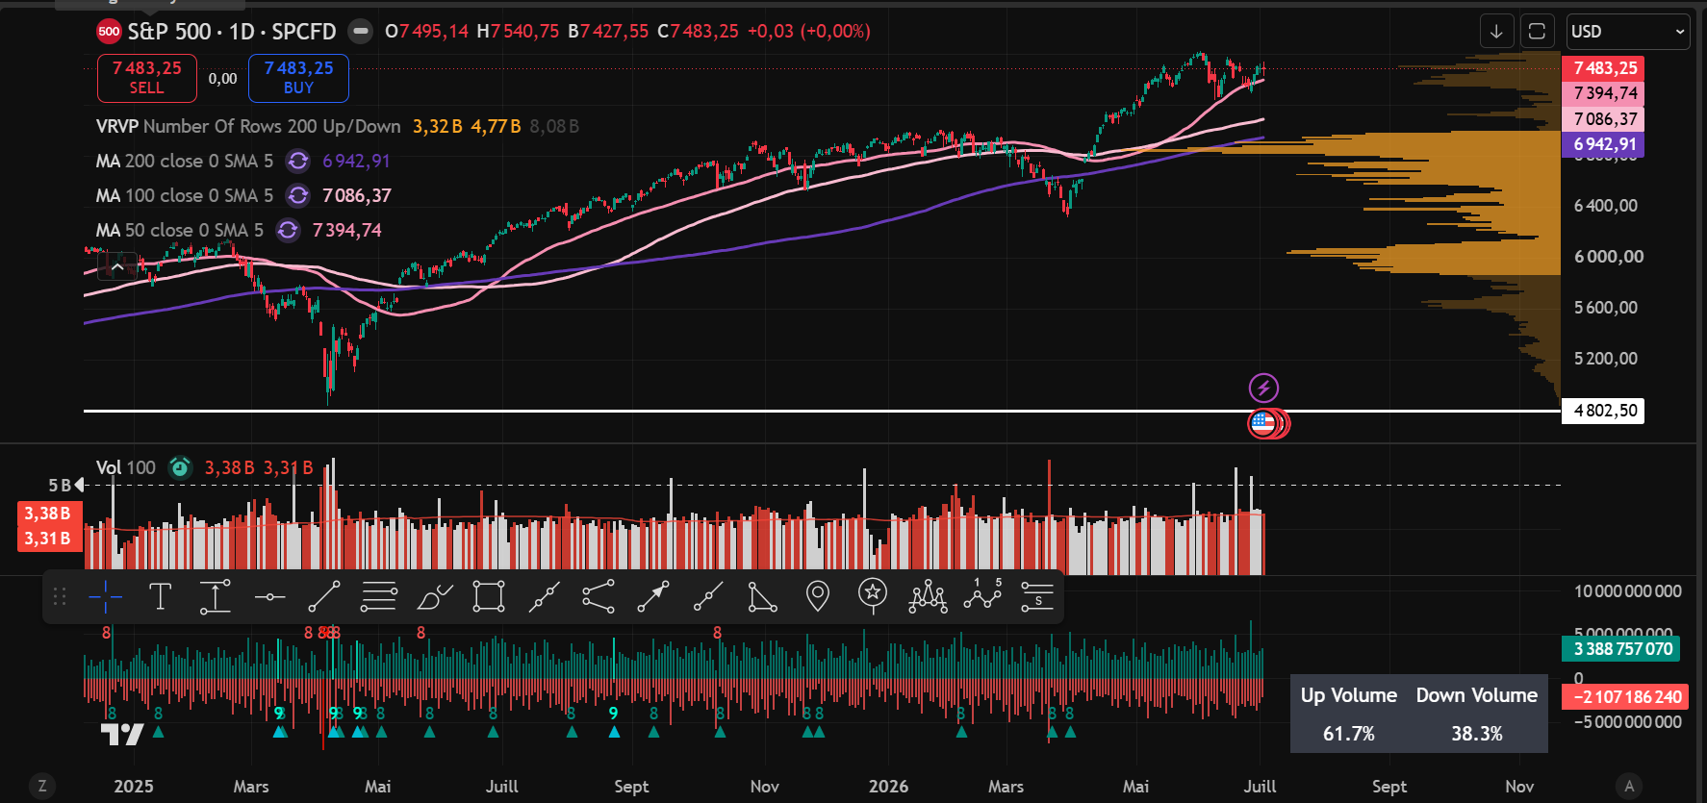Screen dimensions: 1707x803
Task: Select the Elliott wave 1-5 tool
Action: [982, 596]
